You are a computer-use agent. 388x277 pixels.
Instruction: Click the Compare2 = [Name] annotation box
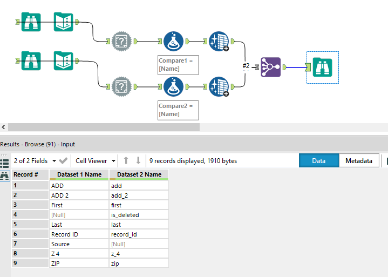tap(178, 110)
